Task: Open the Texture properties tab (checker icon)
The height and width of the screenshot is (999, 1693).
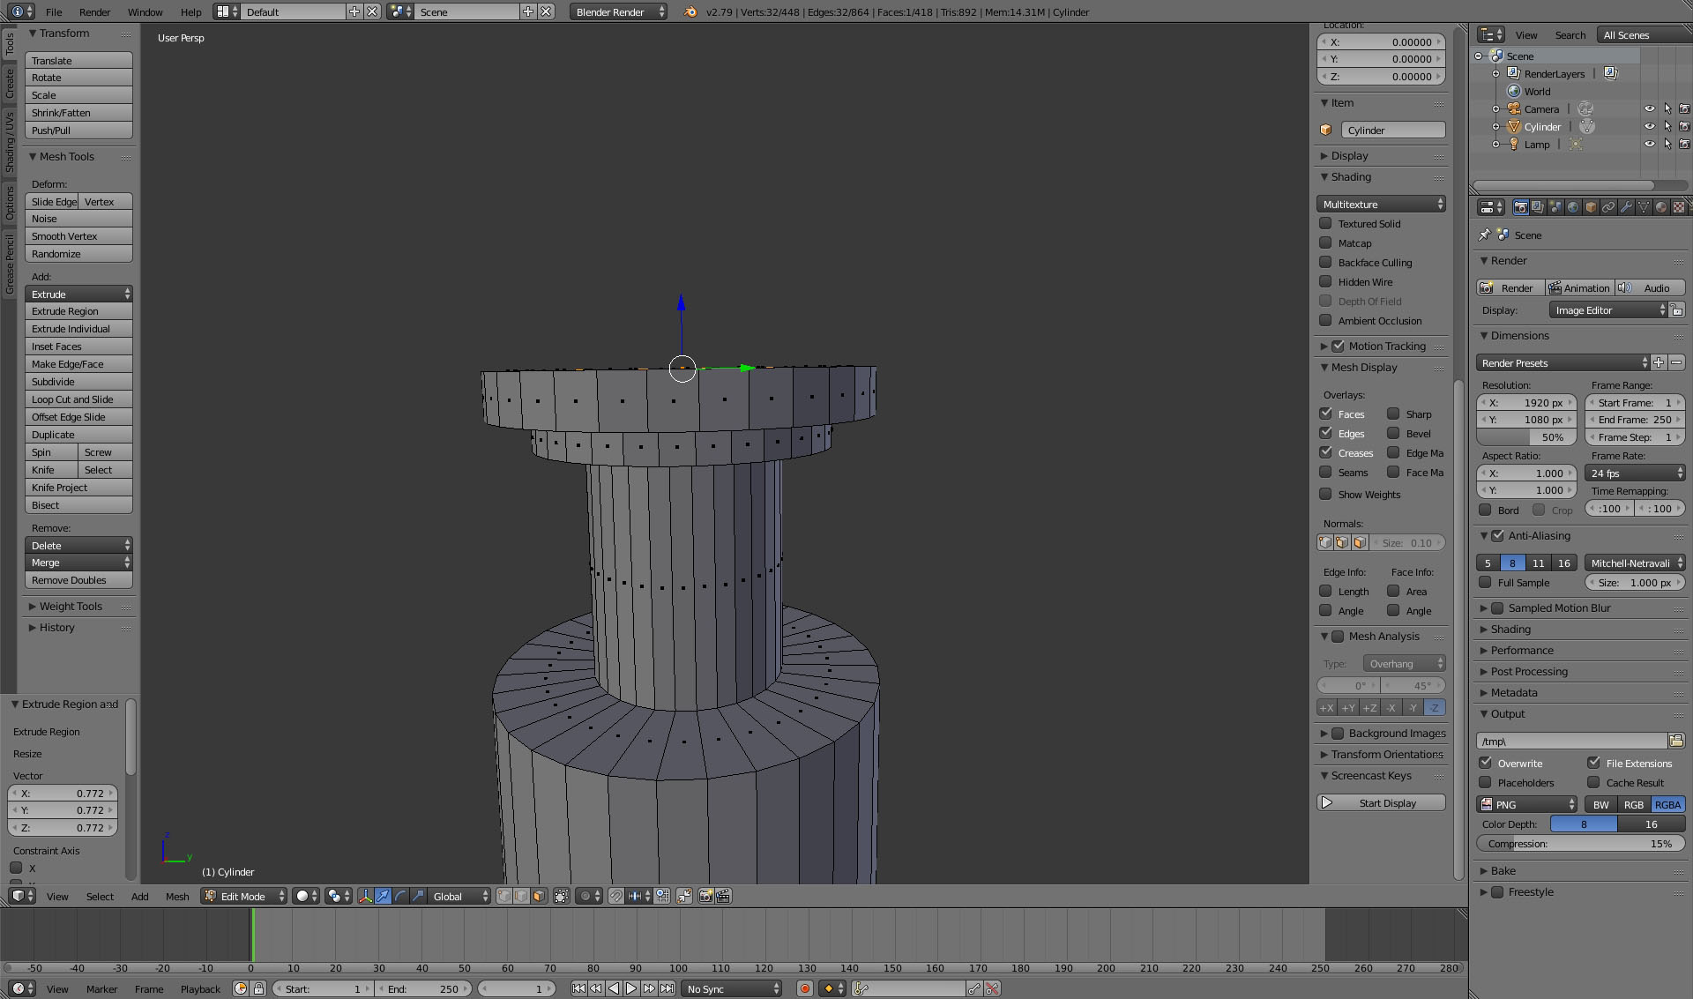Action: tap(1679, 207)
